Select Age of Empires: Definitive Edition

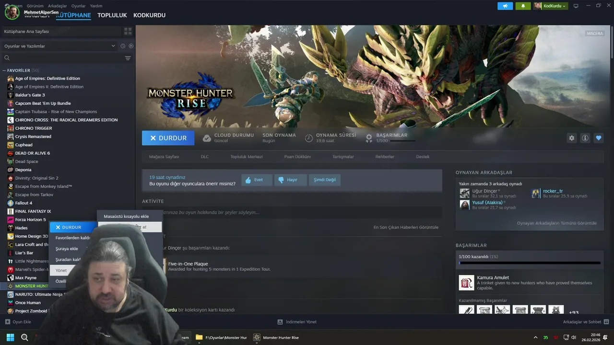tap(47, 79)
